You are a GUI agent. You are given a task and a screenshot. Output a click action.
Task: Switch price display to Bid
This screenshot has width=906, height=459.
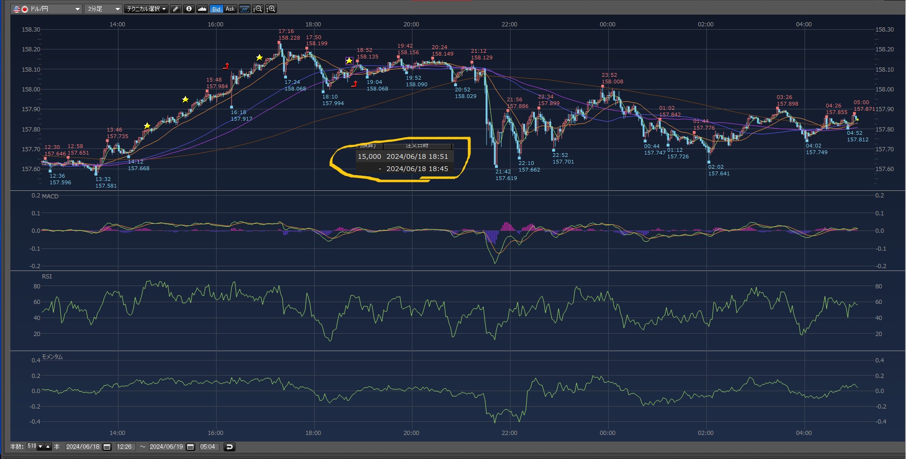pyautogui.click(x=216, y=9)
